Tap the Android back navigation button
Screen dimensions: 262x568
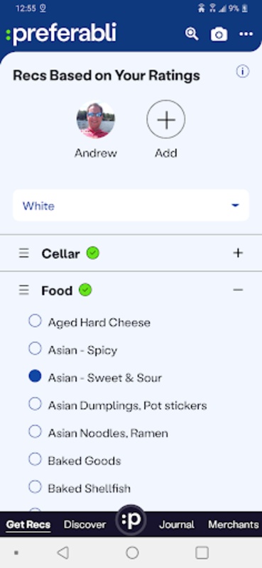pyautogui.click(x=63, y=553)
